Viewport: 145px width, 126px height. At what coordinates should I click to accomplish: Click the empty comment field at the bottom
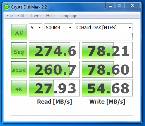(72, 111)
